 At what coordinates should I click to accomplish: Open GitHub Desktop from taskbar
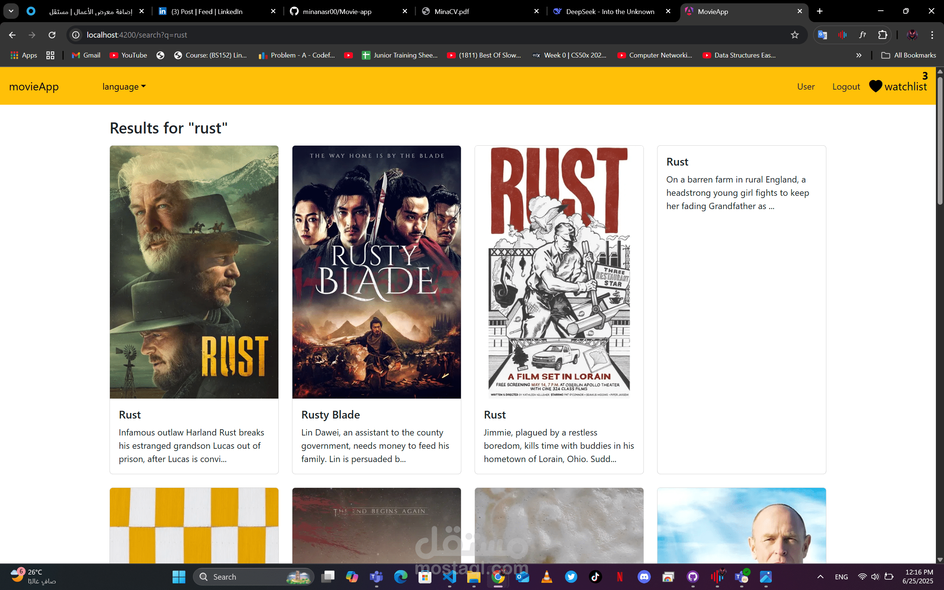pos(693,577)
